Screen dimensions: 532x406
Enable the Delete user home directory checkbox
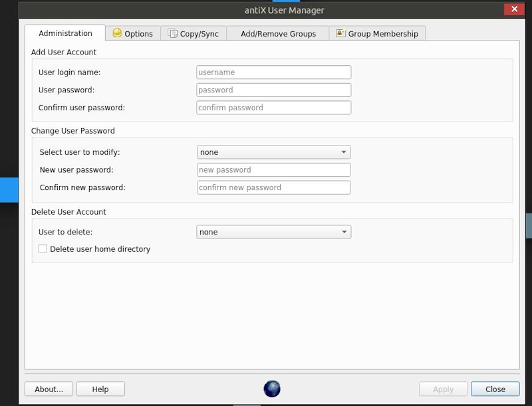coord(43,249)
